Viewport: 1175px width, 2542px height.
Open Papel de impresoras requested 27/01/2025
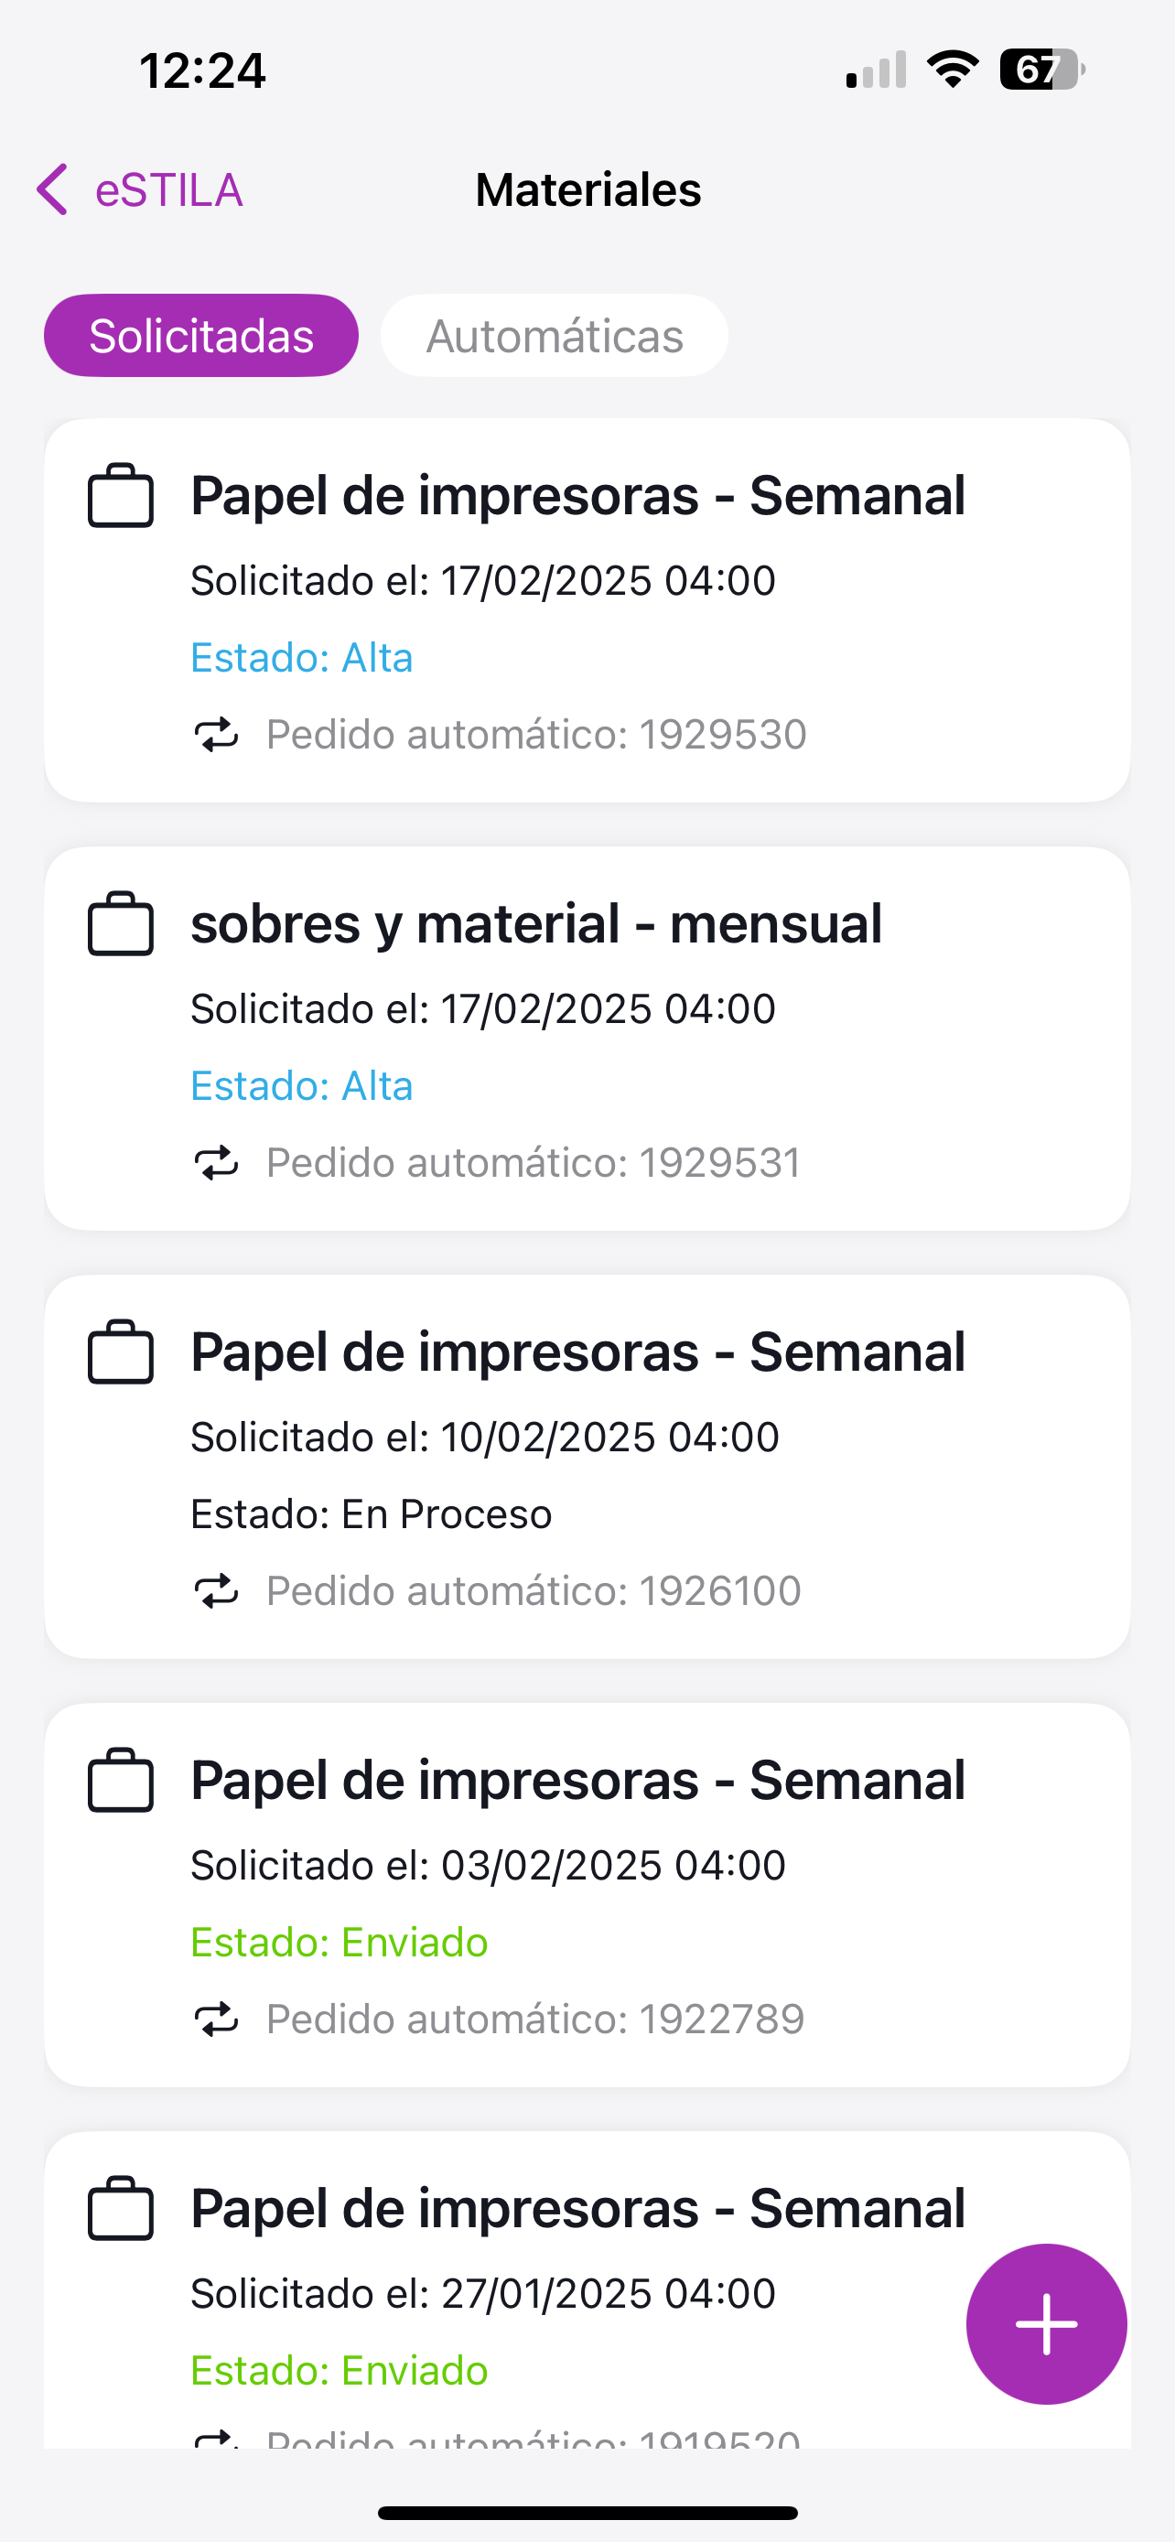click(577, 2210)
